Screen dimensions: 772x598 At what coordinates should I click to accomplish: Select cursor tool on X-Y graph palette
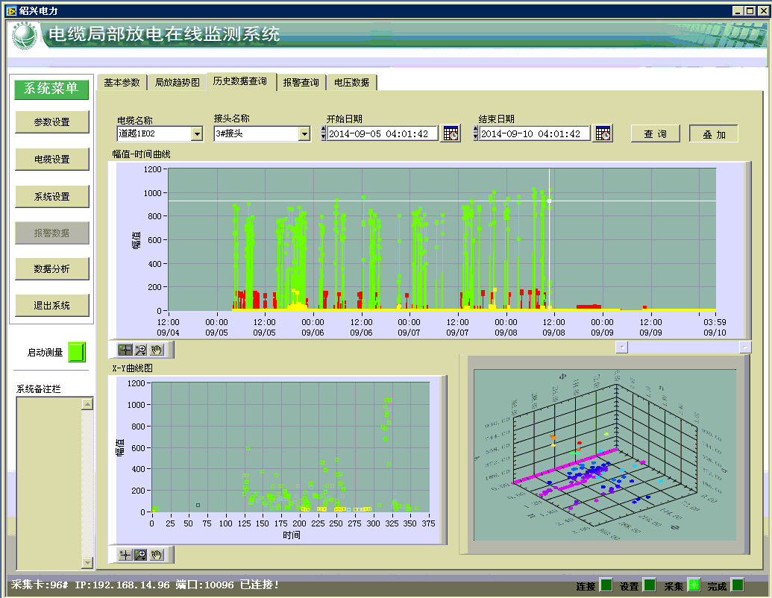coord(125,555)
